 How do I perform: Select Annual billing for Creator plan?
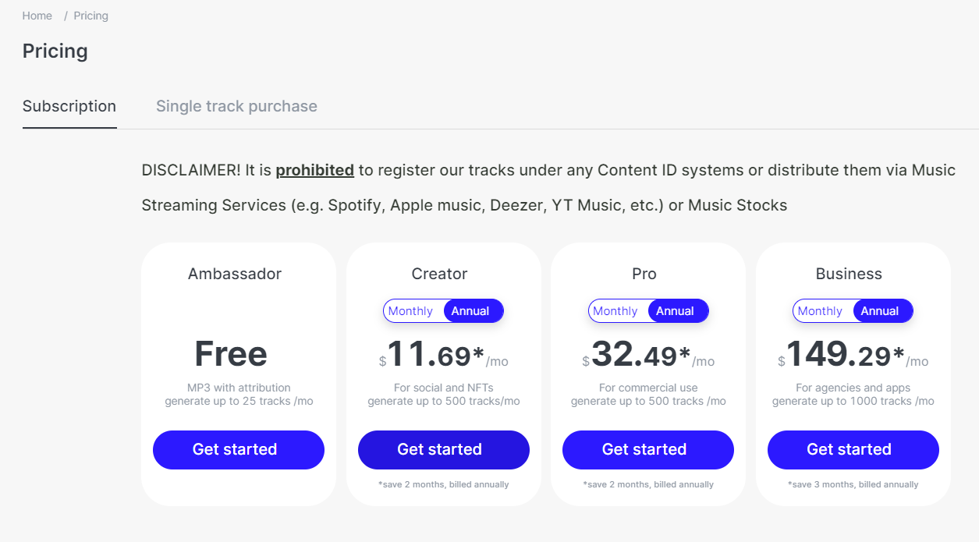tap(470, 311)
